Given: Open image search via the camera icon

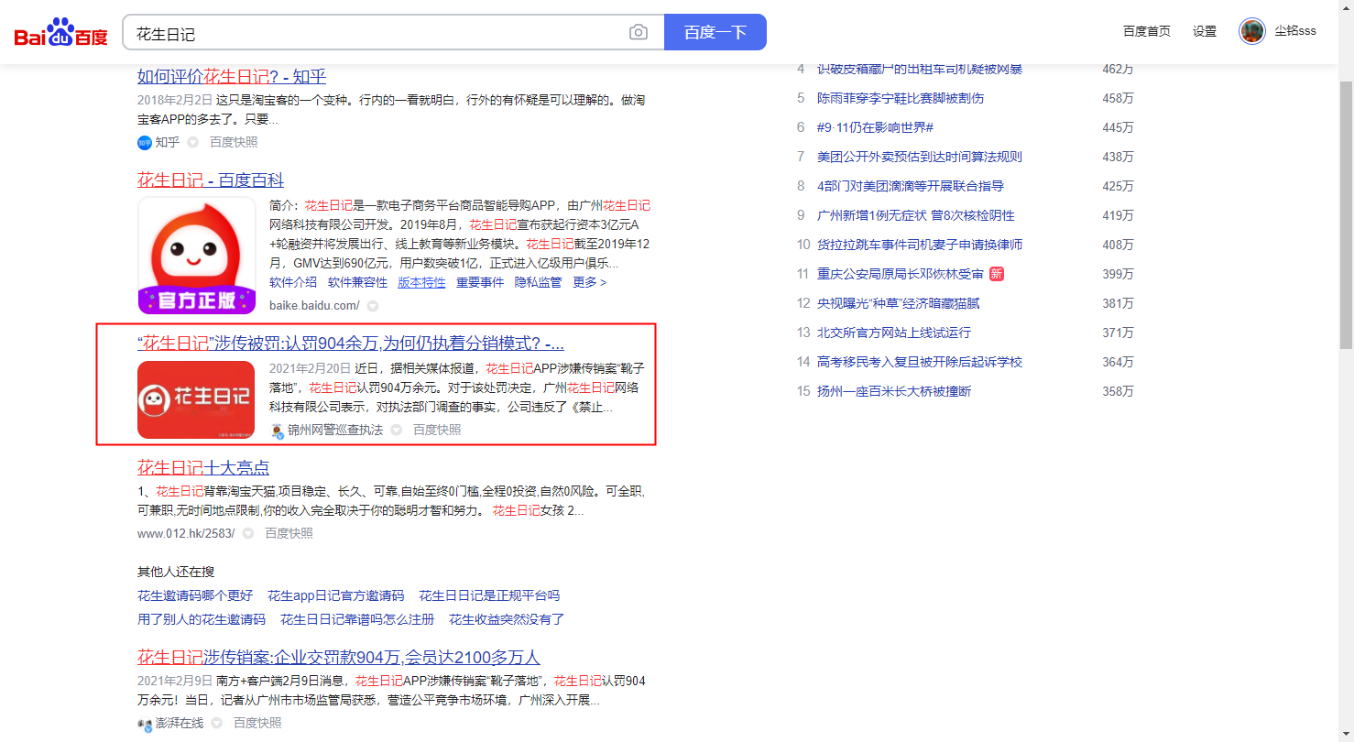Looking at the screenshot, I should coord(639,33).
